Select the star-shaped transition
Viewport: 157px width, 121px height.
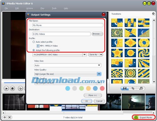(x=117, y=53)
